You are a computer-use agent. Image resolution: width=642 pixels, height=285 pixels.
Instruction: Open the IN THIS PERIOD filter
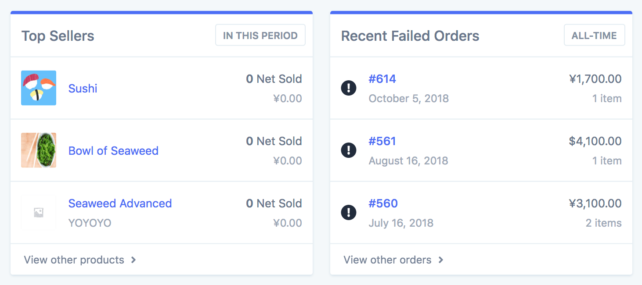(x=260, y=36)
